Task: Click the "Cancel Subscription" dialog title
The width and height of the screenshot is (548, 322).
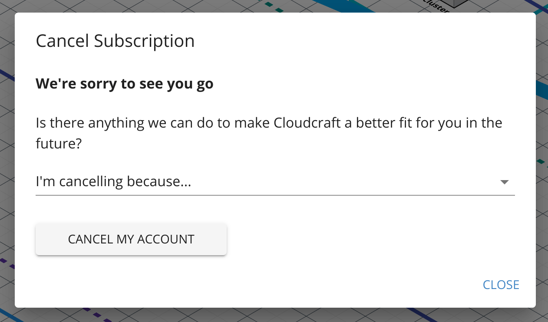Action: click(115, 41)
